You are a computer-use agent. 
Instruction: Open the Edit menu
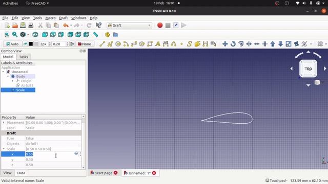click(x=15, y=18)
